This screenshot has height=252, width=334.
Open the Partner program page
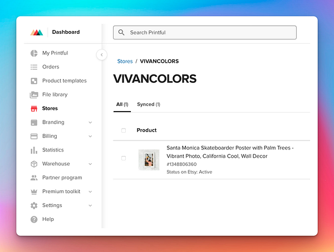(62, 178)
